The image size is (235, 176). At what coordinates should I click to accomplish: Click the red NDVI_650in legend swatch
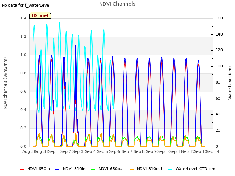[x=22, y=169]
